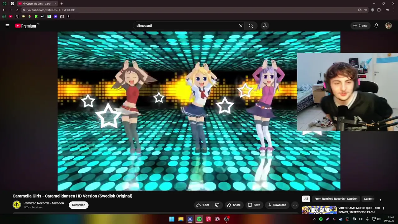Open stacked-discs bookmark in bookmarks bar
This screenshot has width=398, height=224.
tap(62, 16)
